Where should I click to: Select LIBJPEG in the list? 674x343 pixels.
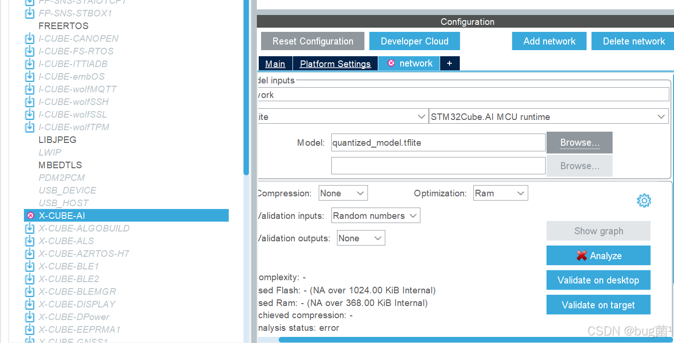[57, 140]
